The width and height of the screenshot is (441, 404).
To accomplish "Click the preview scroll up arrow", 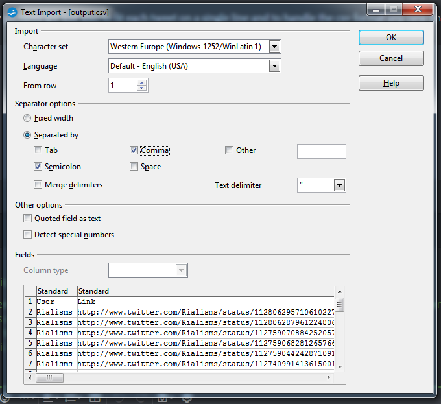I will point(340,292).
